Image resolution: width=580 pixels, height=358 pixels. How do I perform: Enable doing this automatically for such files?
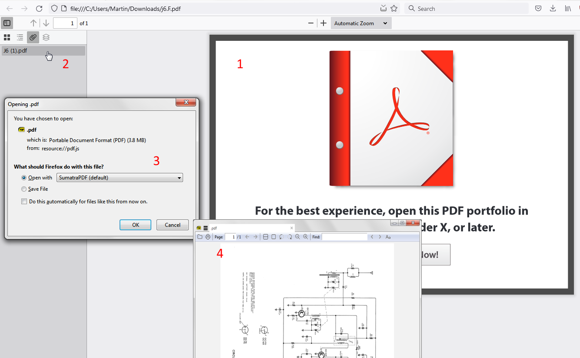[x=24, y=201]
